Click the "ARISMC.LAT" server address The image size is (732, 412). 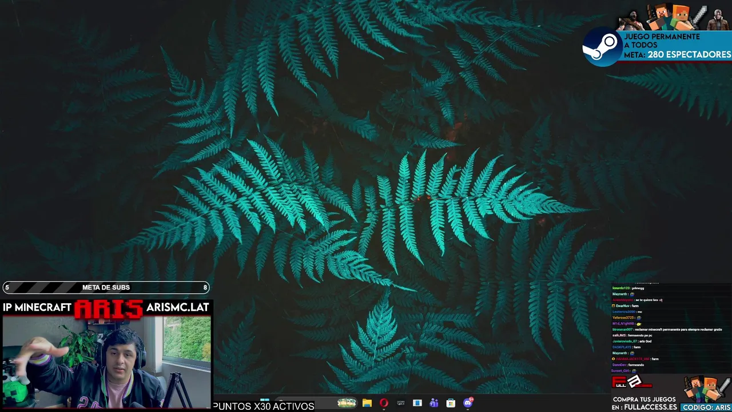[x=177, y=307]
